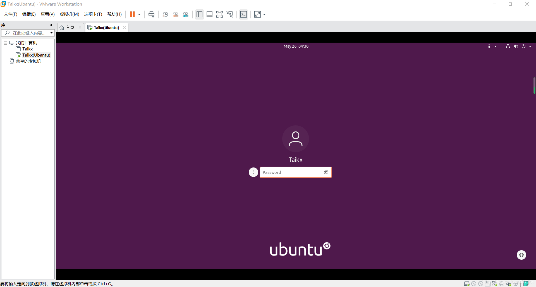Viewport: 536px width, 287px height.
Task: Click the Taikx user avatar
Action: click(x=296, y=139)
